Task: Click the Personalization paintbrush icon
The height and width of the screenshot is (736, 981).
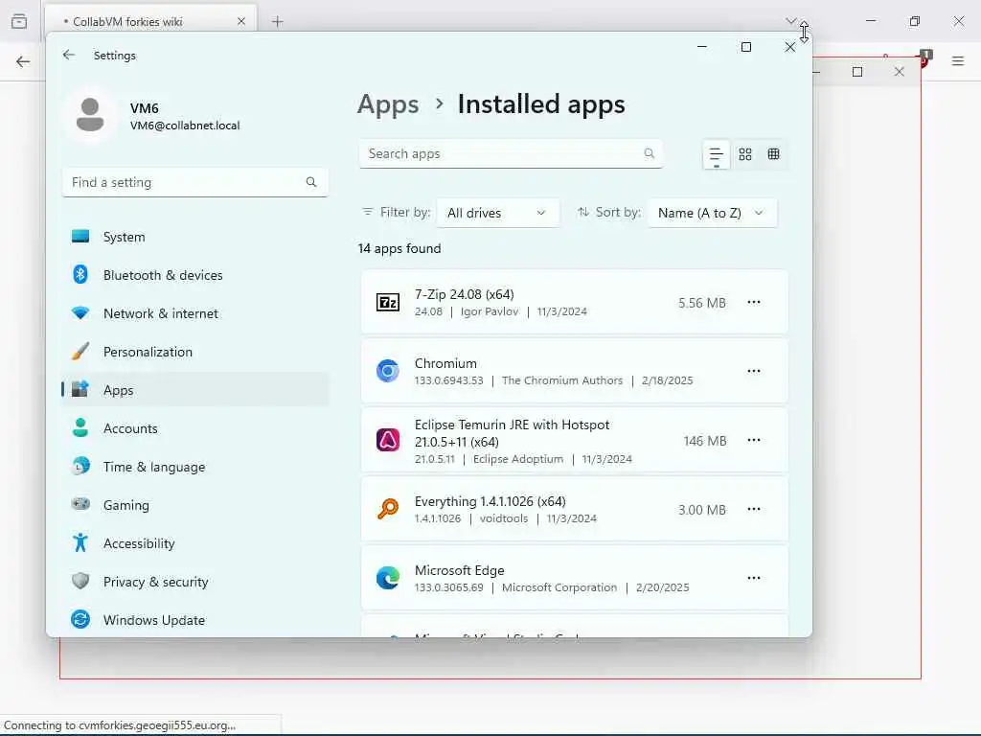Action: point(80,351)
